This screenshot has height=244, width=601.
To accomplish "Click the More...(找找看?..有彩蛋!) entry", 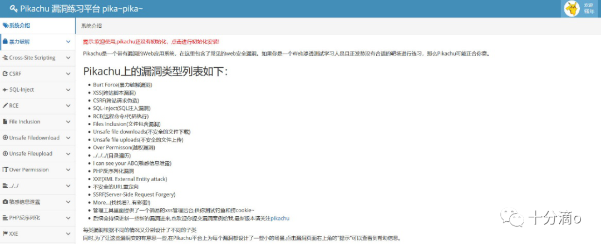I will pyautogui.click(x=122, y=203).
